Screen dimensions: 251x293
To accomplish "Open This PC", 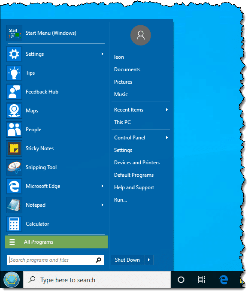I will [123, 122].
